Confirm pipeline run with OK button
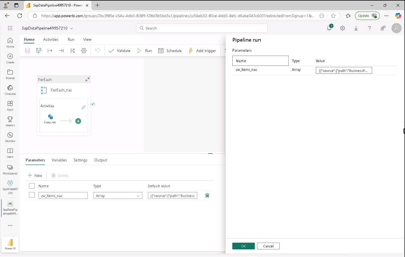The image size is (405, 257). pos(243,246)
